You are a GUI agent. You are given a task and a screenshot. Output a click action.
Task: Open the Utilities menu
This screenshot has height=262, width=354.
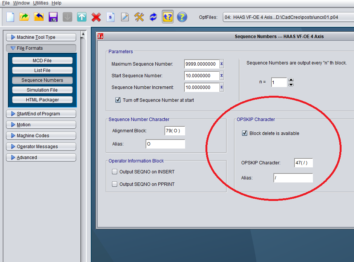41,3
